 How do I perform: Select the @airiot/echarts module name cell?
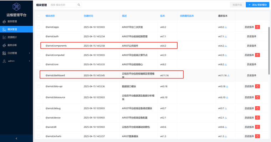coord(53,136)
